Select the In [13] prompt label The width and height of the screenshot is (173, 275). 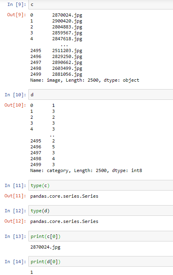click(15, 236)
